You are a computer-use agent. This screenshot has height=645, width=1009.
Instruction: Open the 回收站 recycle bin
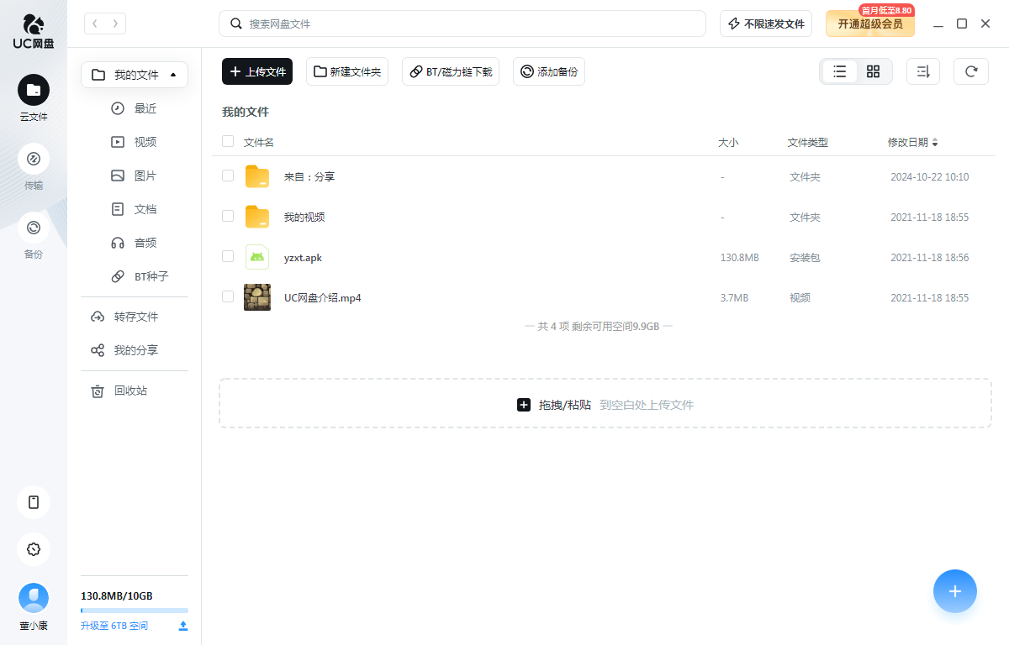[135, 390]
